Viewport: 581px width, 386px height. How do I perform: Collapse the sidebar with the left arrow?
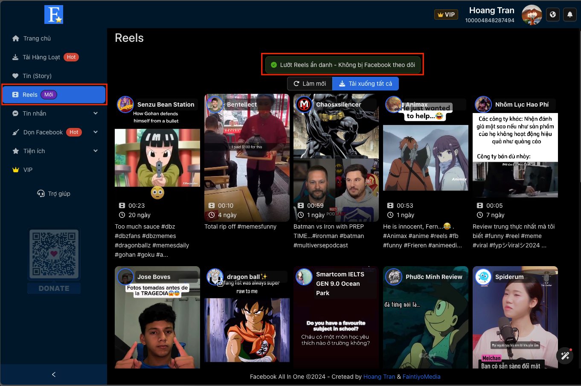pos(54,374)
